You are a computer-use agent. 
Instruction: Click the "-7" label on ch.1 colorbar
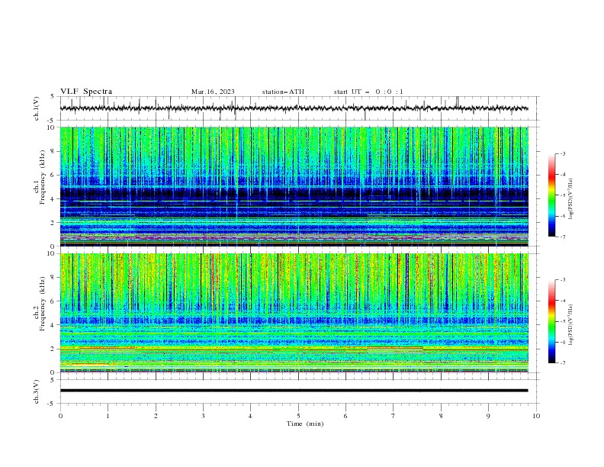point(562,237)
